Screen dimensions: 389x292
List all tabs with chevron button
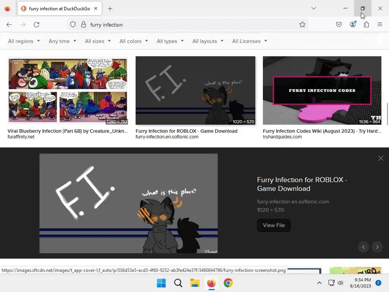click(x=313, y=8)
